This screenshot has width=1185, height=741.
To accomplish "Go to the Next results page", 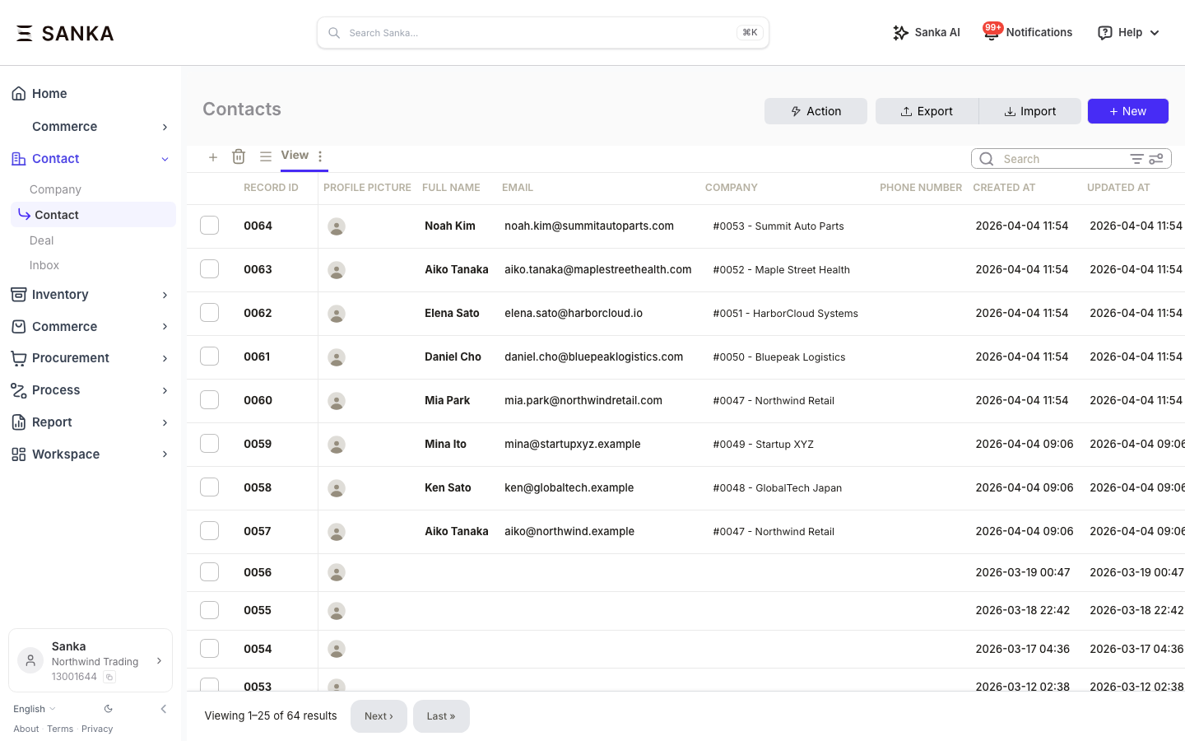I will tap(379, 716).
